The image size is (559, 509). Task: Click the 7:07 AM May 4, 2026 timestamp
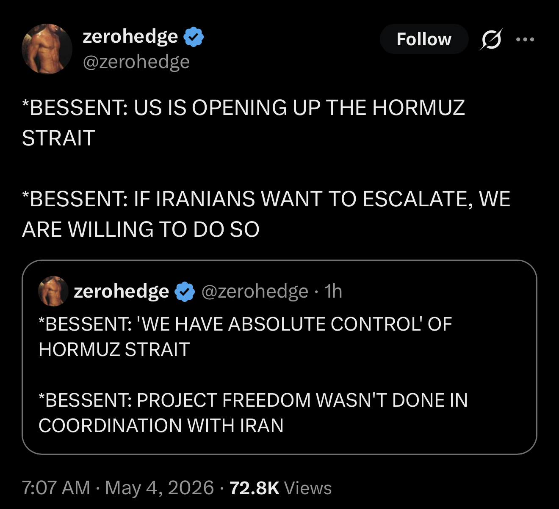(x=118, y=487)
